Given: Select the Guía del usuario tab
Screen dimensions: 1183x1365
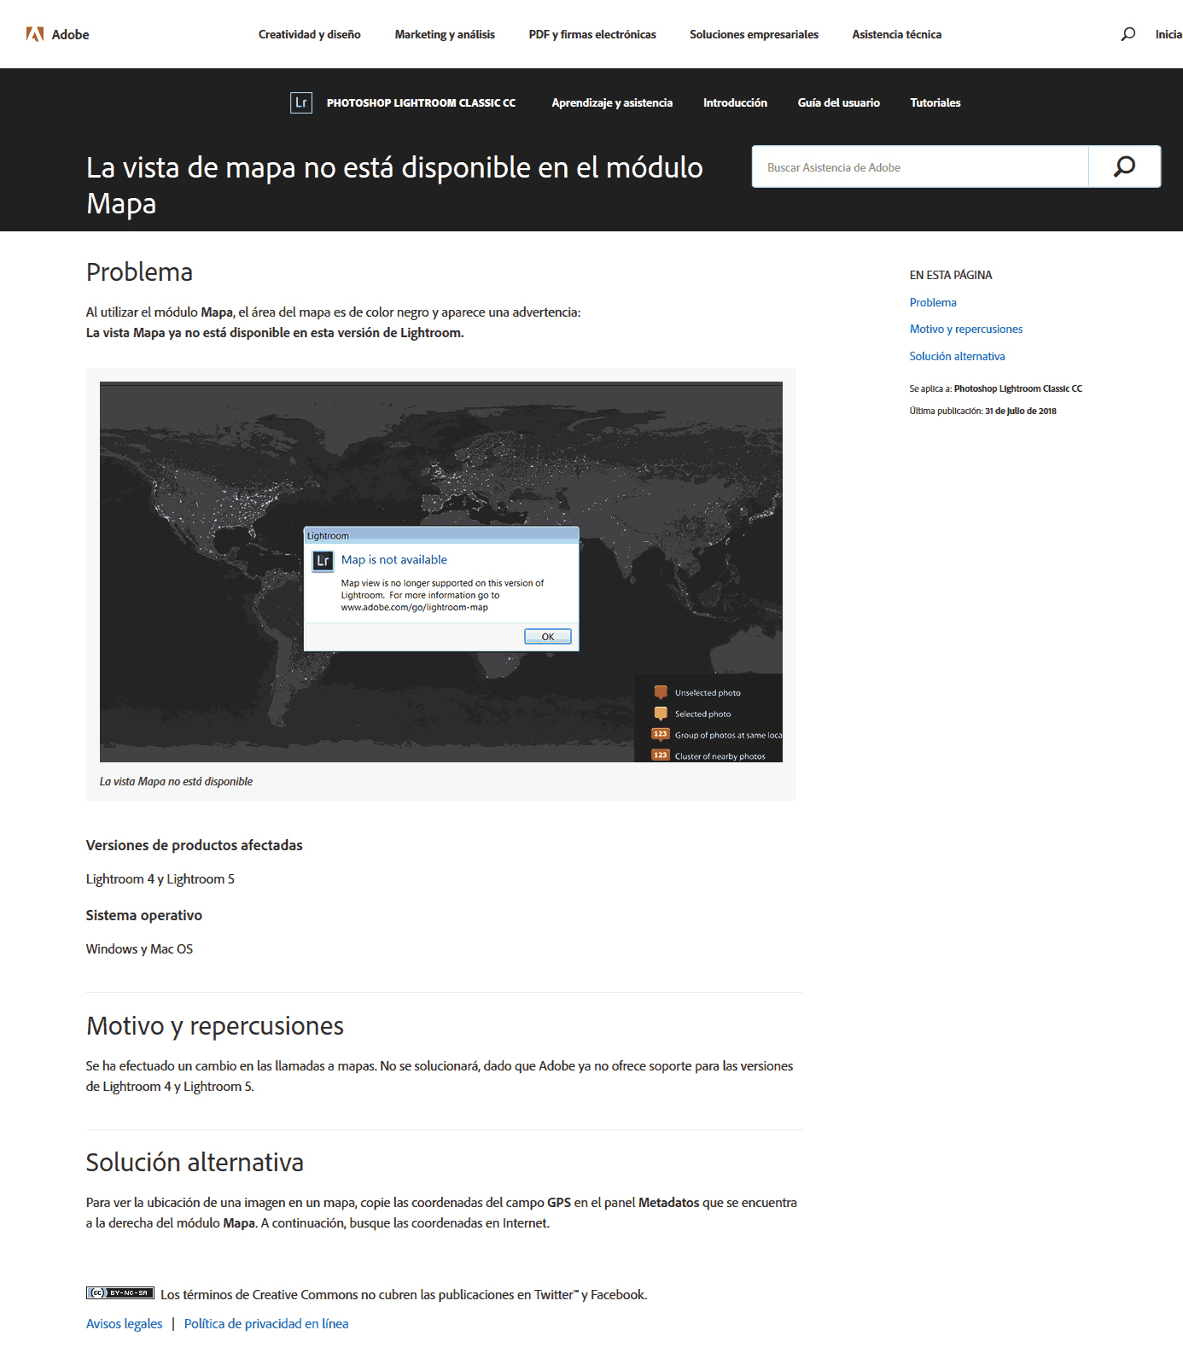Looking at the screenshot, I should (x=838, y=102).
